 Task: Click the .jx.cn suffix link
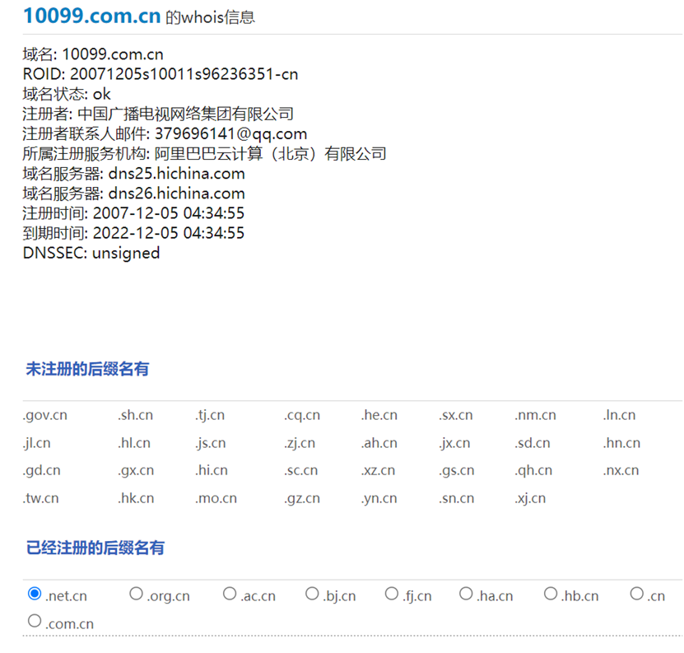click(454, 443)
